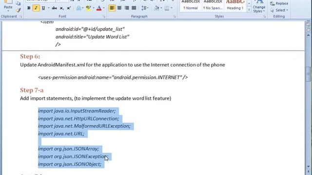Screen dimensions: 312x175
Task: Toggle Strikethrough formatting
Action: (x=54, y=8)
